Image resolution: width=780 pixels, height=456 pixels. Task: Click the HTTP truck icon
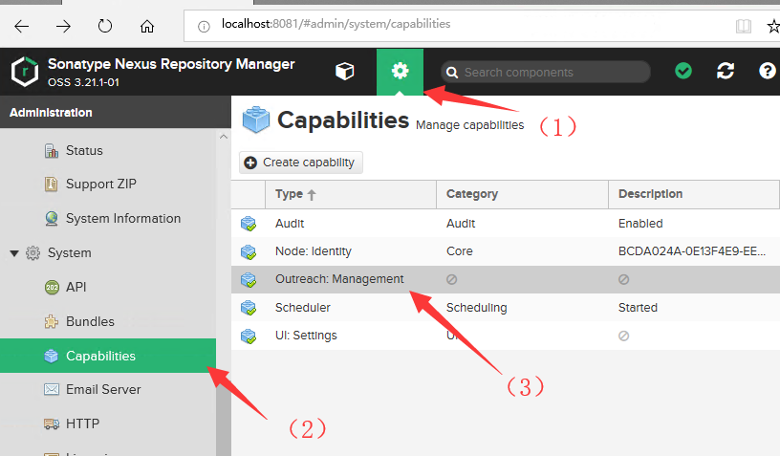[52, 423]
